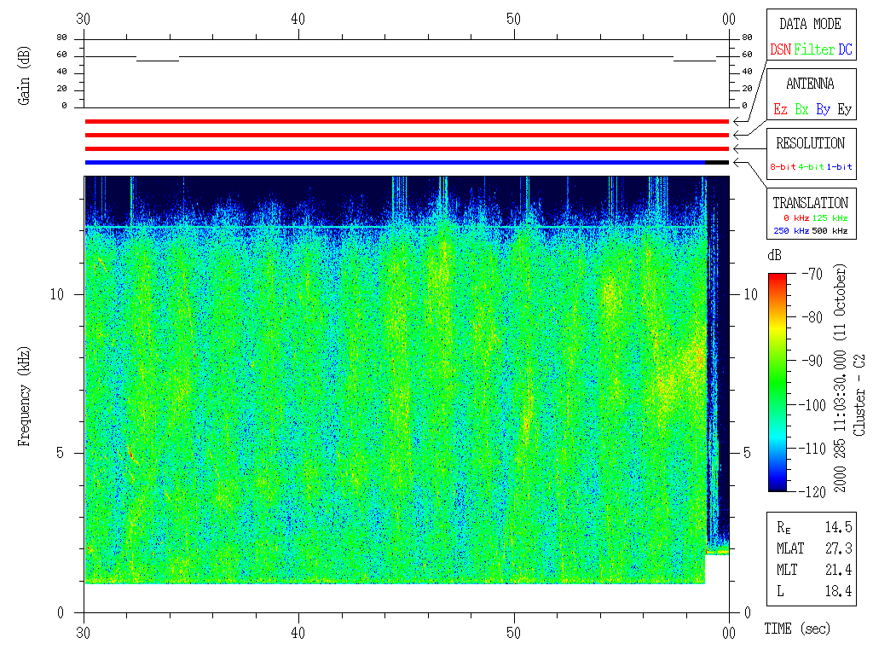Click the TRANSLATION legend title
Image resolution: width=873 pixels, height=655 pixels.
pyautogui.click(x=810, y=203)
